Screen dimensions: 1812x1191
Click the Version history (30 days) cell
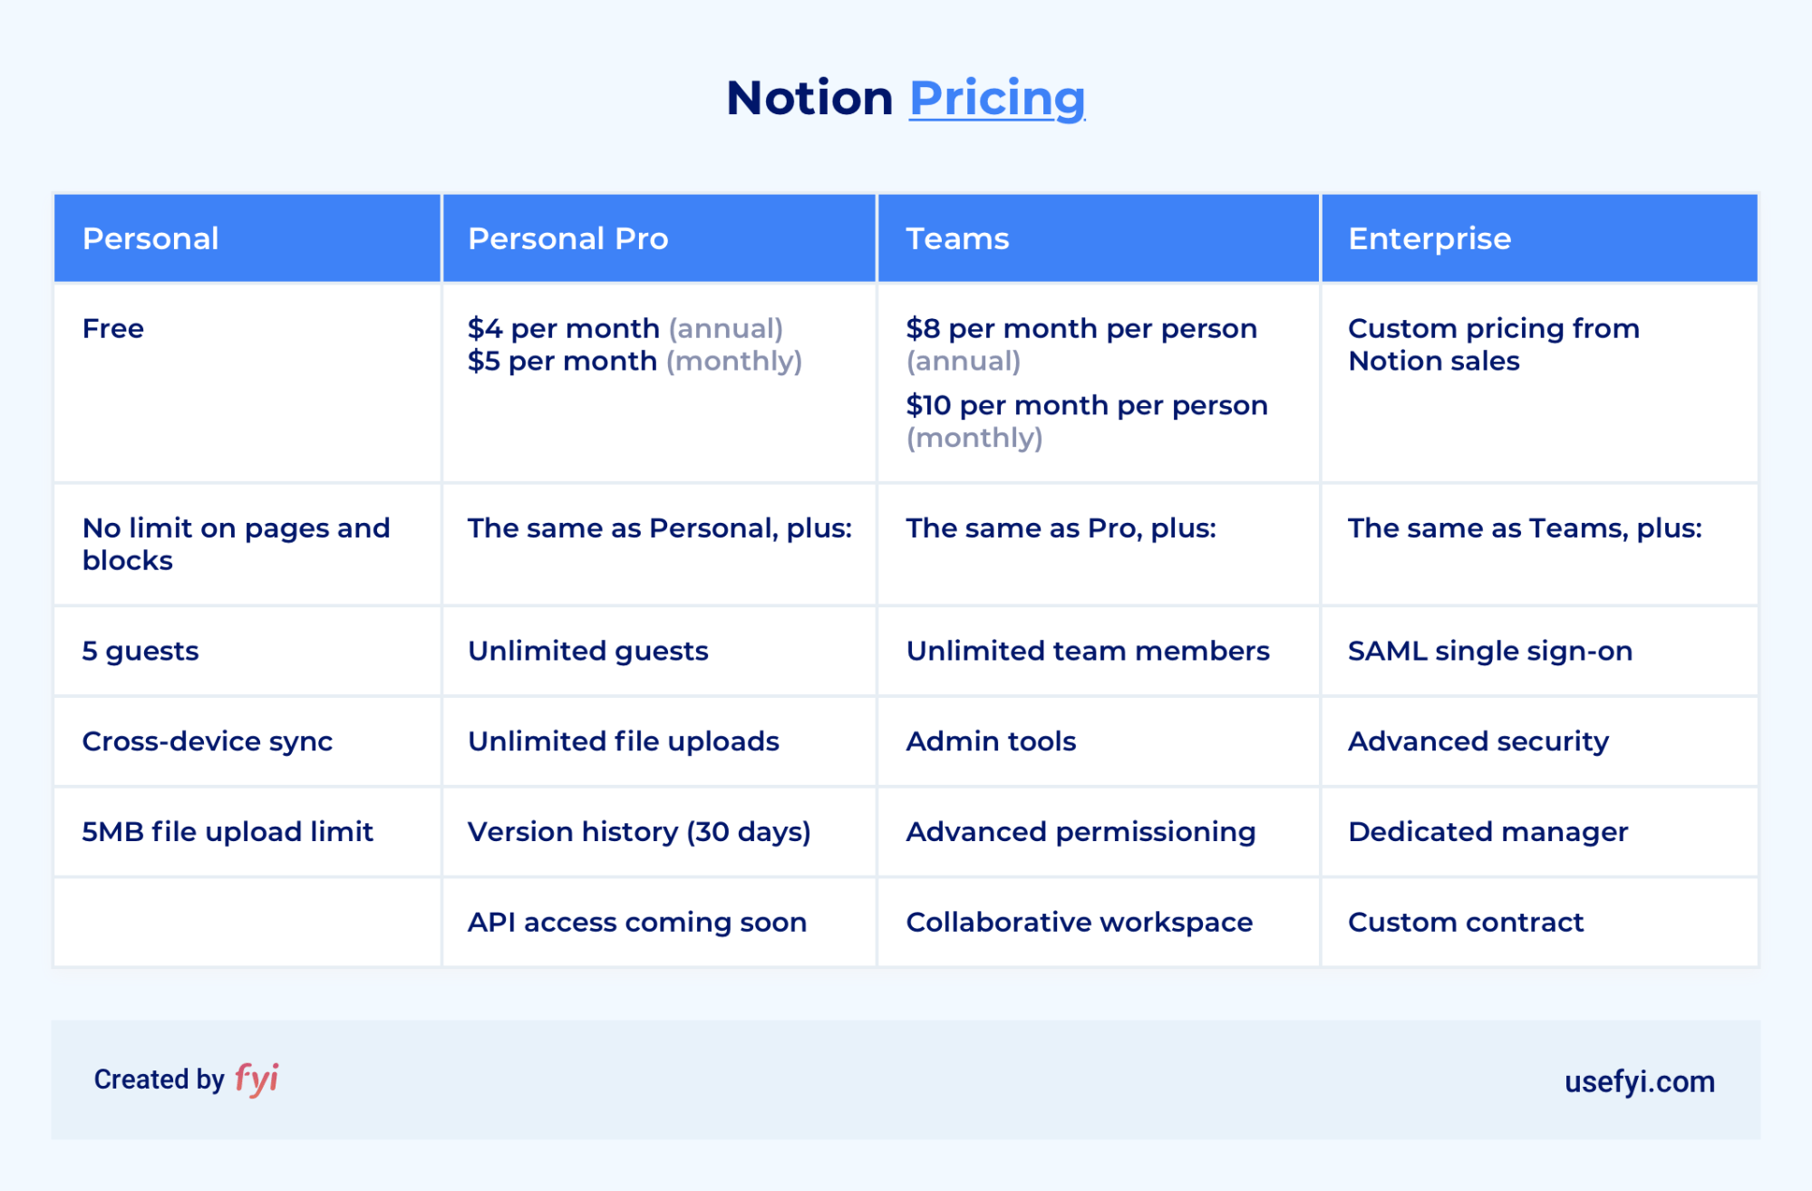(x=659, y=832)
